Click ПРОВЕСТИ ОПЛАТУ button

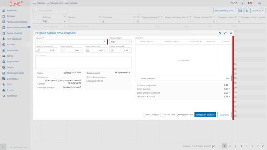[x=205, y=115]
